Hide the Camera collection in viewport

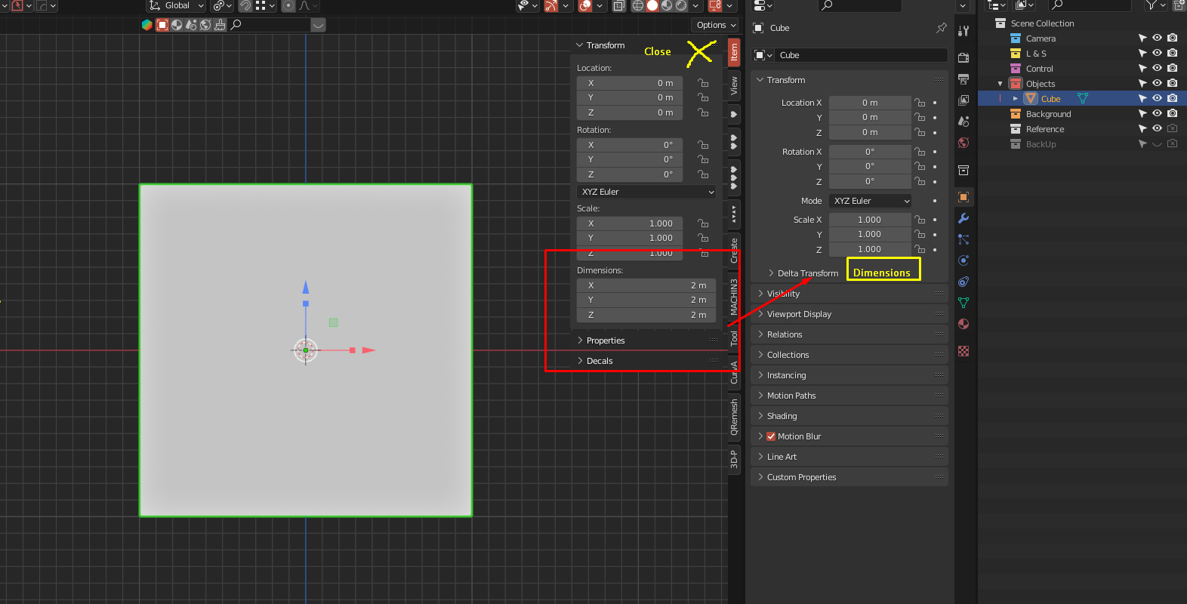click(1157, 38)
